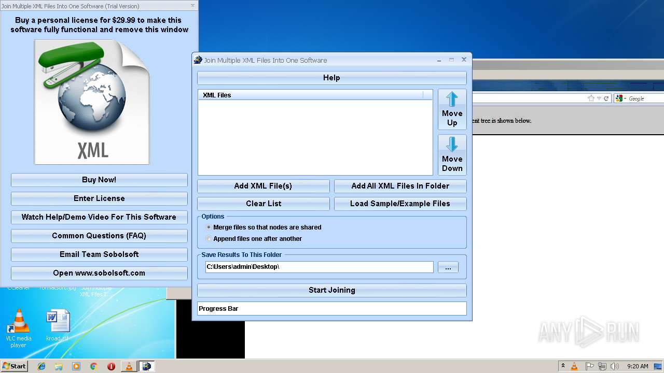The image size is (664, 373).
Task: Load Sample/Example Files
Action: [x=400, y=204]
